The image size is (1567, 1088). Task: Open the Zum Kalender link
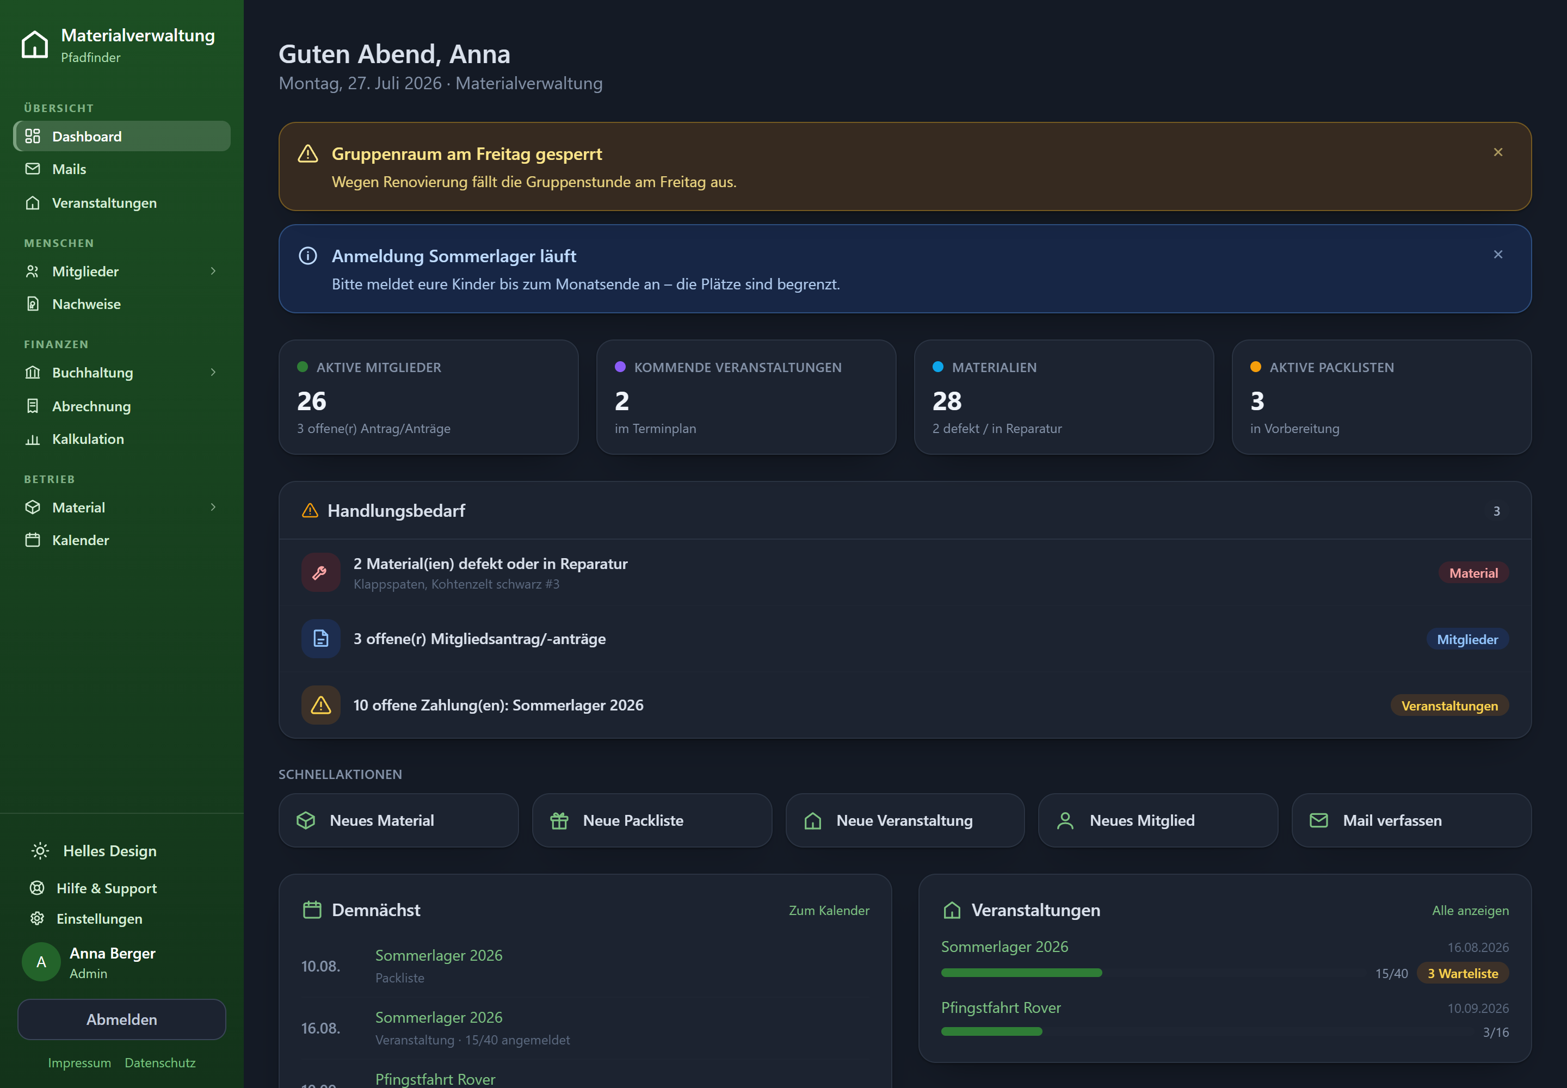pos(829,911)
